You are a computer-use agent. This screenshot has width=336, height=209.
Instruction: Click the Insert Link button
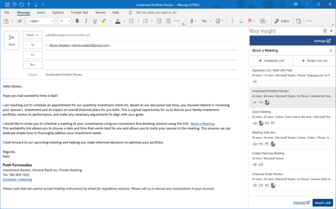[x=322, y=203]
